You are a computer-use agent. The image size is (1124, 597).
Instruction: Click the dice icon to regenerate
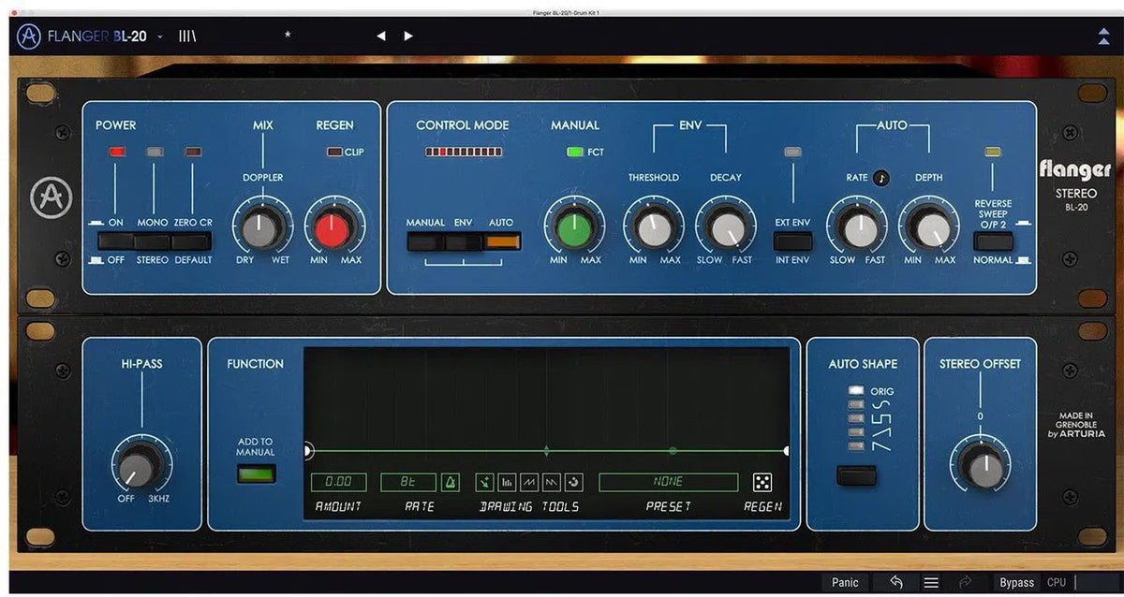[x=764, y=482]
